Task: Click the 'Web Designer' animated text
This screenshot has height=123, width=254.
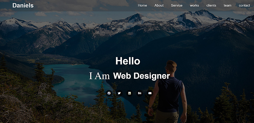Action: coord(141,76)
